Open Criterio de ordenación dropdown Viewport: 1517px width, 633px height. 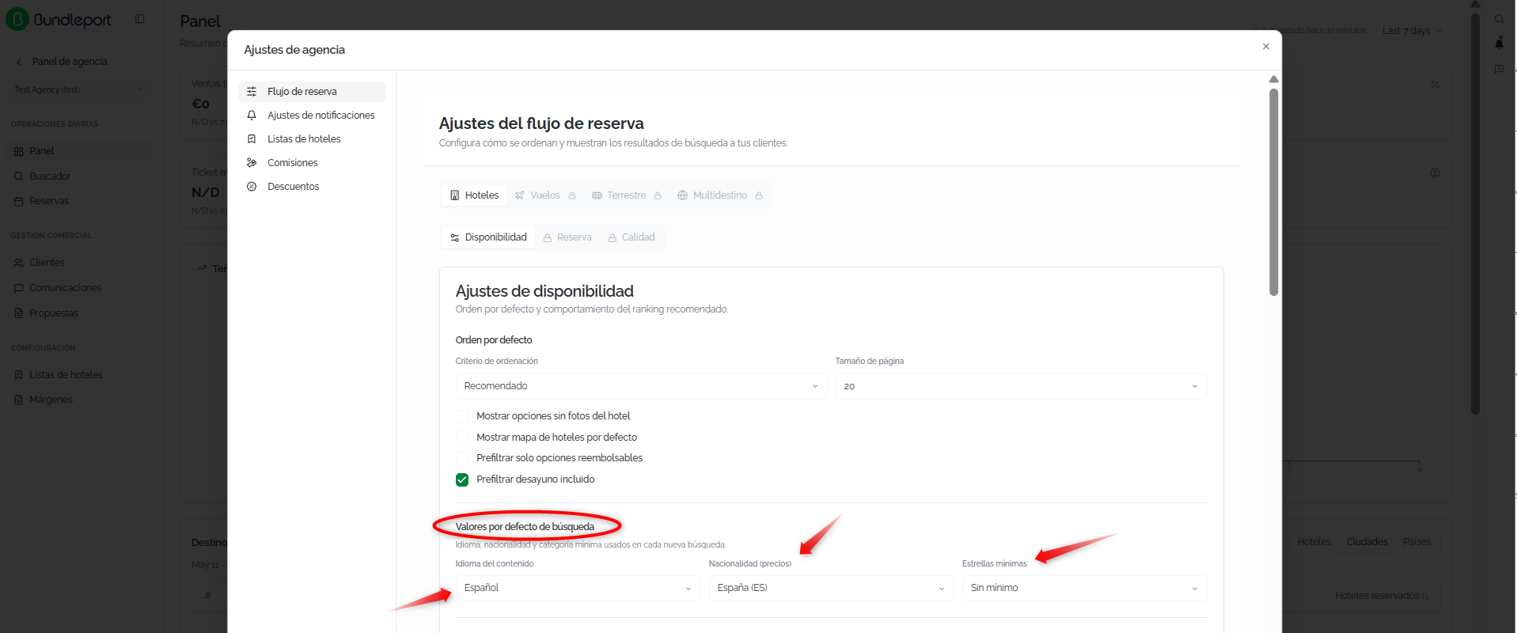[641, 386]
